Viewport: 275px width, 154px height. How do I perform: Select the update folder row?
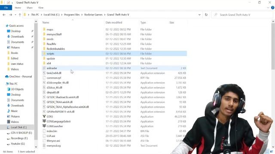coord(114,59)
